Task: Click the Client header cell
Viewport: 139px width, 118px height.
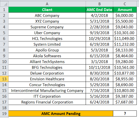Action: 47,10
